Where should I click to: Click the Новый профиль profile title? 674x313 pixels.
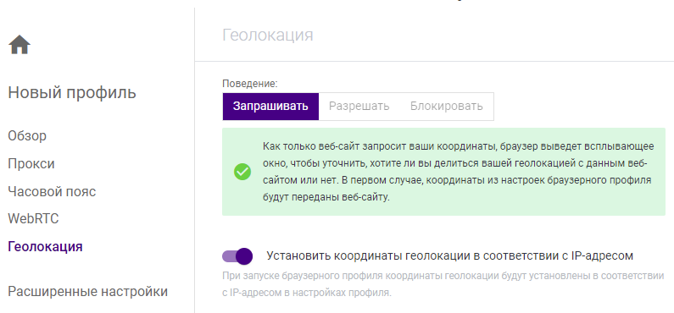point(72,92)
